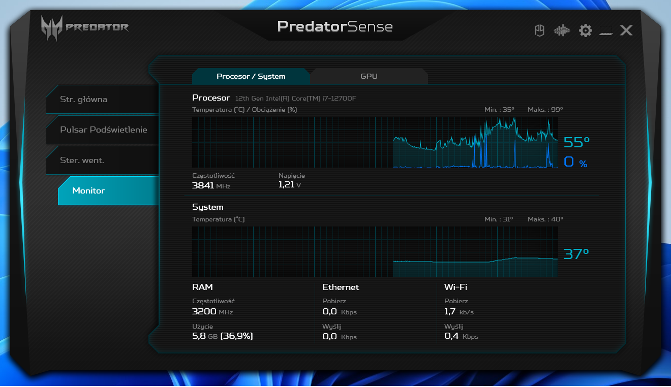
Task: Click the Wi-Fi Pobierz 1,7 kb/s value
Action: click(459, 311)
